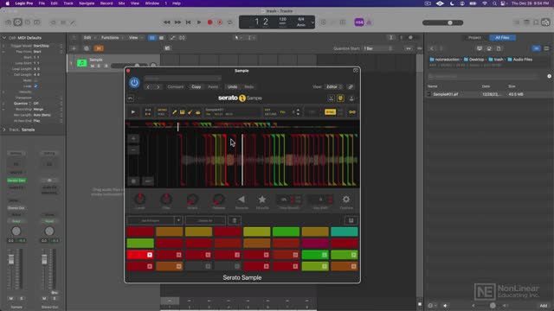
Task: Click the Logic Rewind transport button
Action: coord(167,22)
